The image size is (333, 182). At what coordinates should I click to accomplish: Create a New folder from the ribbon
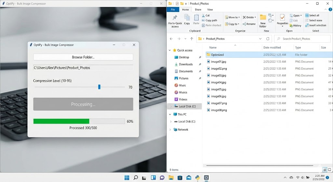pyautogui.click(x=263, y=21)
